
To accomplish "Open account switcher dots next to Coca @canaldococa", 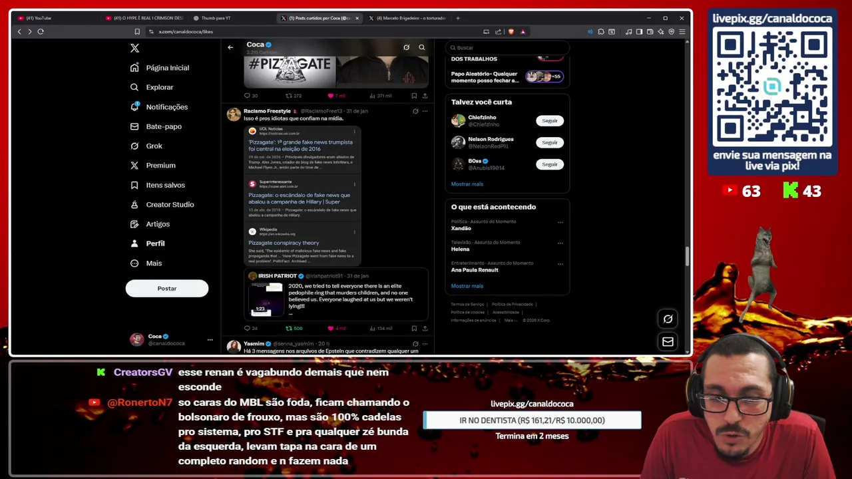I will [x=210, y=340].
